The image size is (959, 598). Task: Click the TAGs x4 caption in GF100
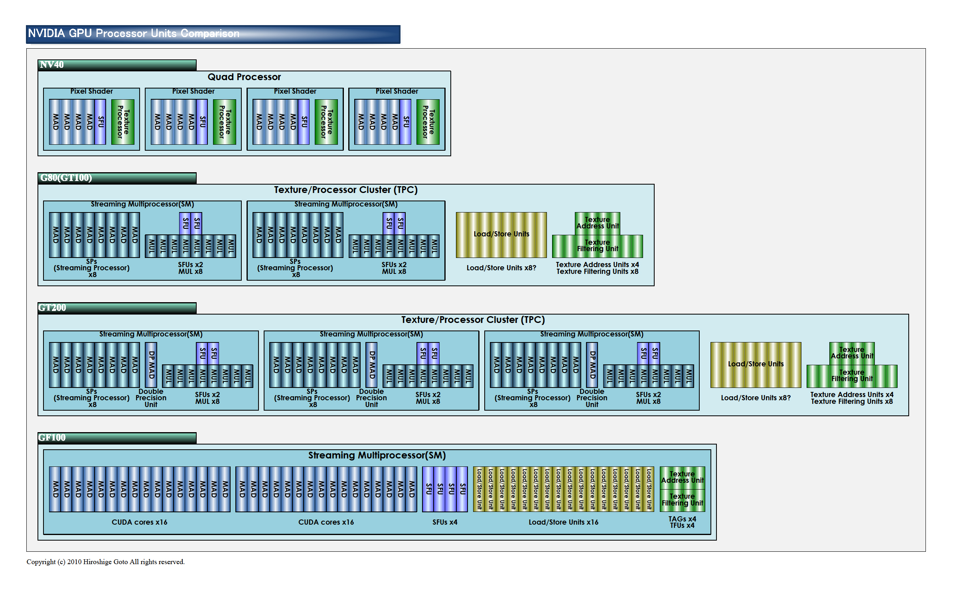[x=682, y=519]
